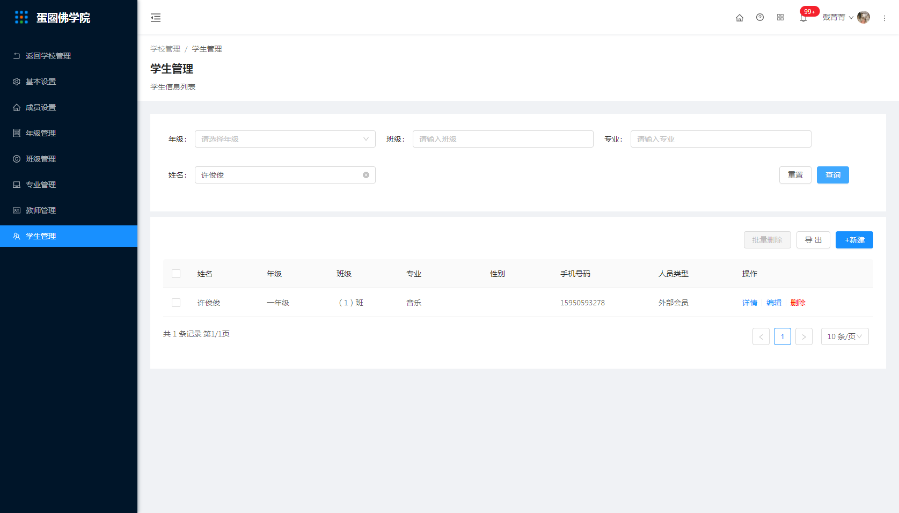Click the 音乐 major cell
The width and height of the screenshot is (899, 513).
coord(414,303)
